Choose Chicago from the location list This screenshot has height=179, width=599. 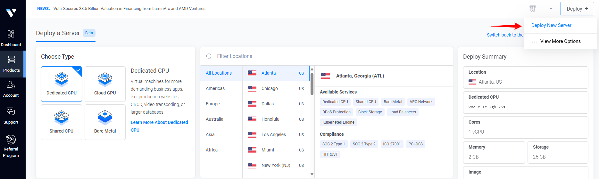click(x=276, y=88)
